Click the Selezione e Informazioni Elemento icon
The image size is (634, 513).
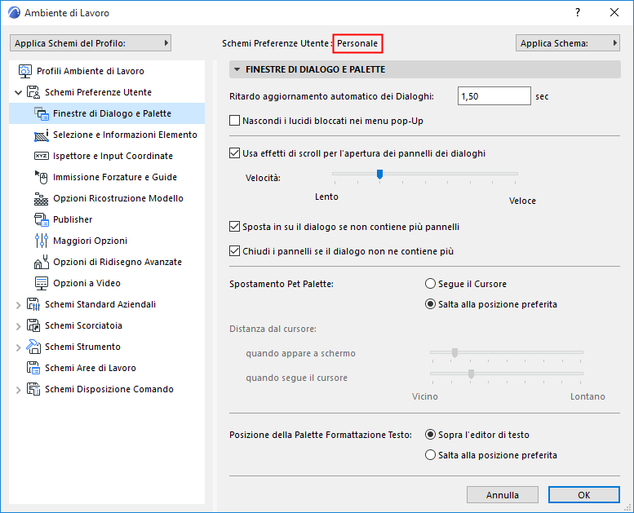click(42, 135)
